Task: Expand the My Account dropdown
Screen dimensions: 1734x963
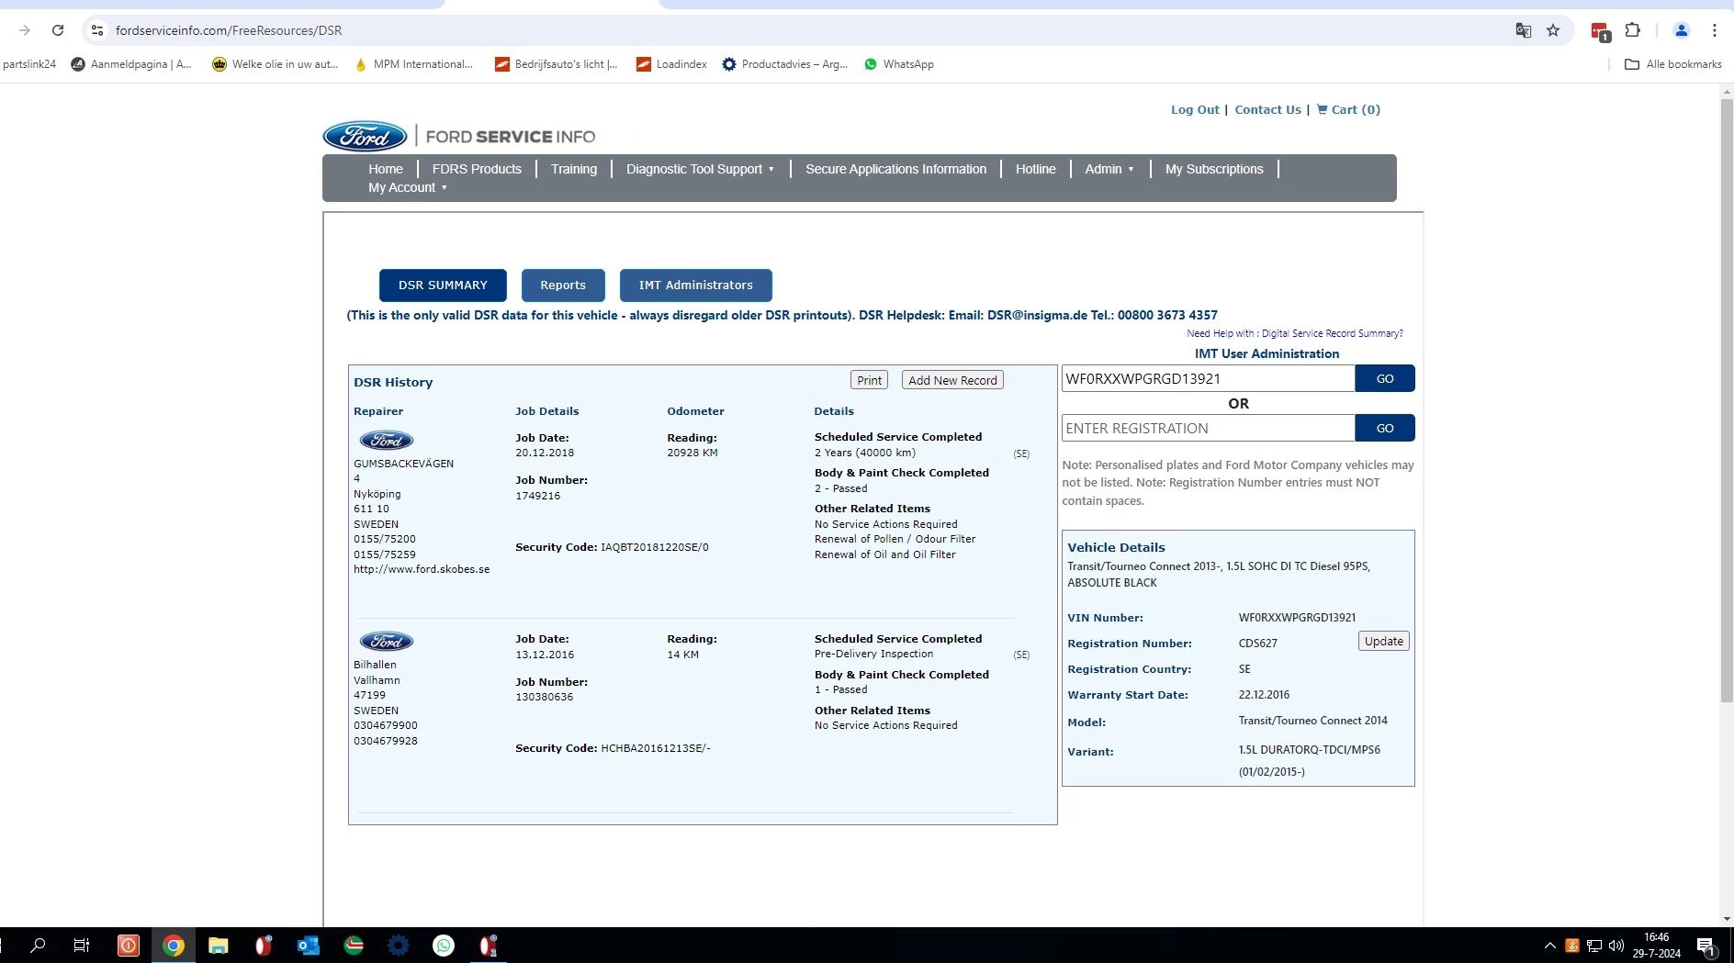Action: pyautogui.click(x=408, y=187)
